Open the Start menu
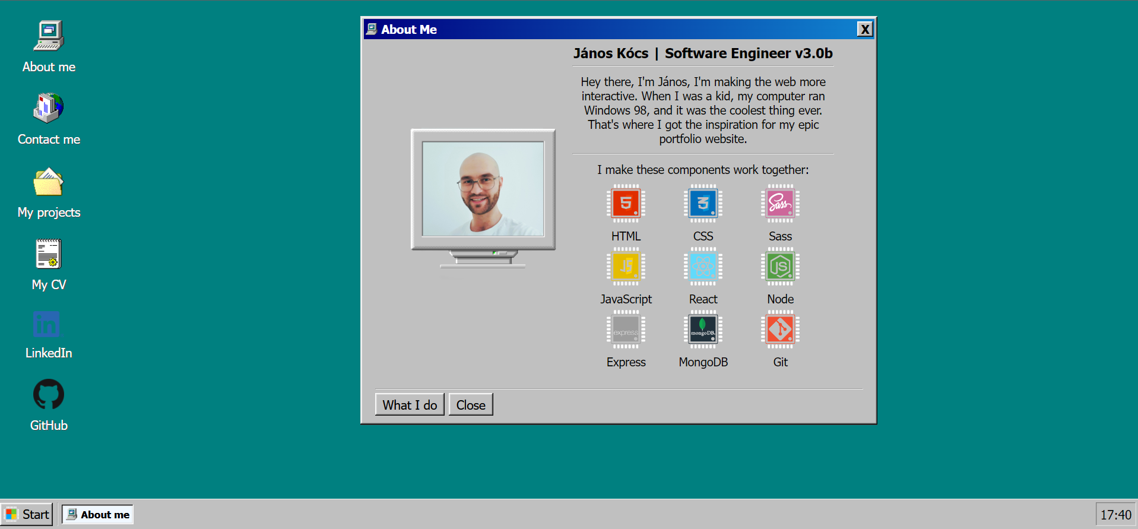This screenshot has height=529, width=1138. point(27,514)
